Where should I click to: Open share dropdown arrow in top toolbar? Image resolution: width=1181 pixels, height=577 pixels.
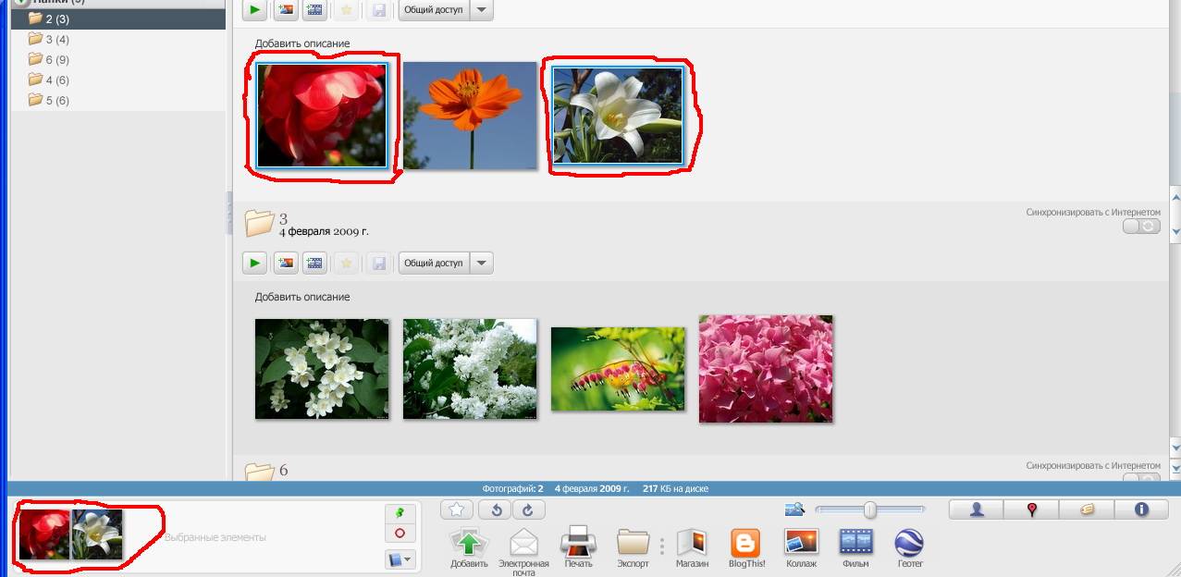(481, 10)
